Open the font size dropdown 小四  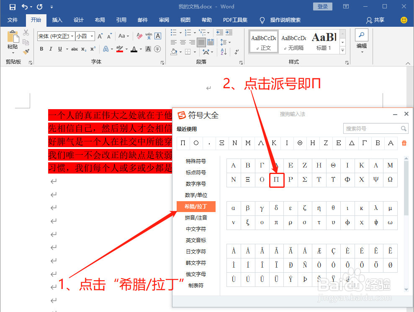tap(92, 36)
